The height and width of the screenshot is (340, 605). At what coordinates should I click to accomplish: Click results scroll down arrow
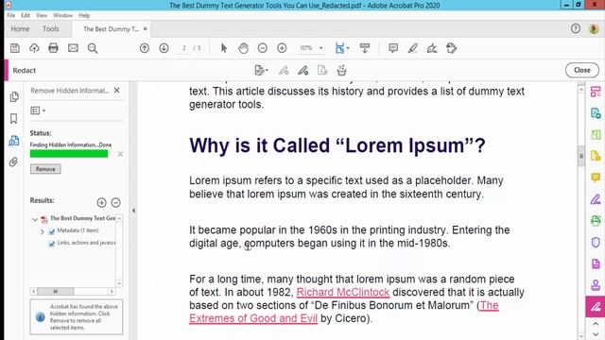(119, 283)
